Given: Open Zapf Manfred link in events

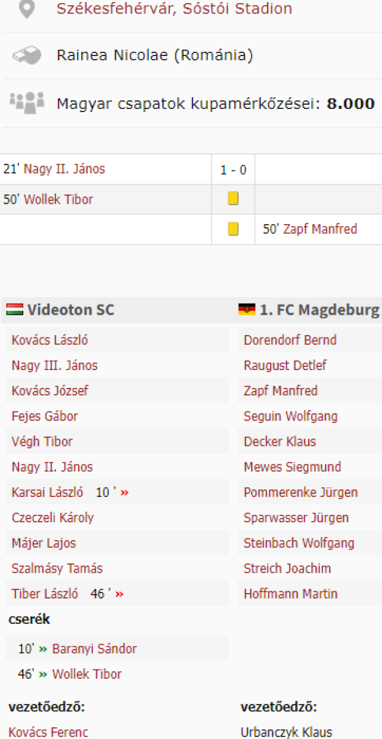Looking at the screenshot, I should click(x=320, y=230).
